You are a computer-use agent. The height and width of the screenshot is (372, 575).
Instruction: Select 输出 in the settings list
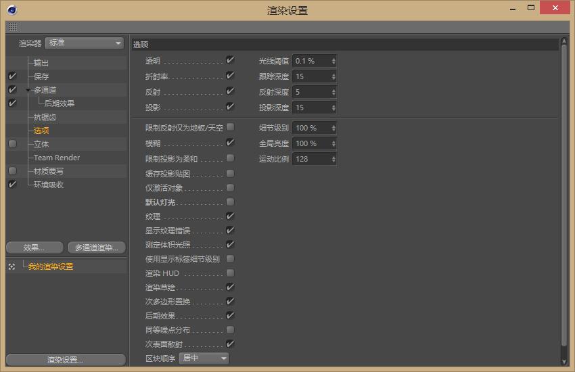[x=41, y=63]
